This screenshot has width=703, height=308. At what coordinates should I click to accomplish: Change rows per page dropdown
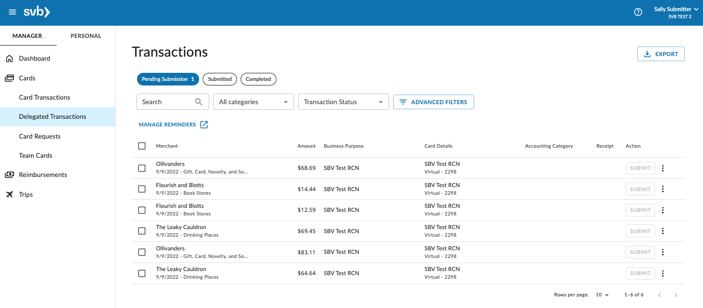[x=602, y=295]
